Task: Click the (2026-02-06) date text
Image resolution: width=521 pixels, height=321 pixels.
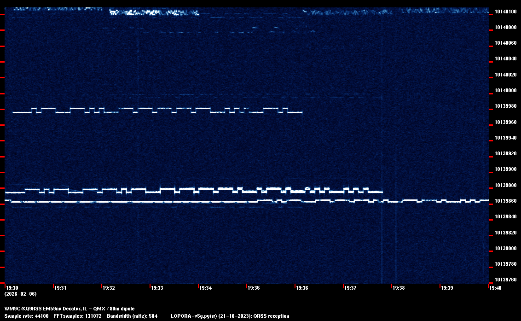Action: pos(20,294)
